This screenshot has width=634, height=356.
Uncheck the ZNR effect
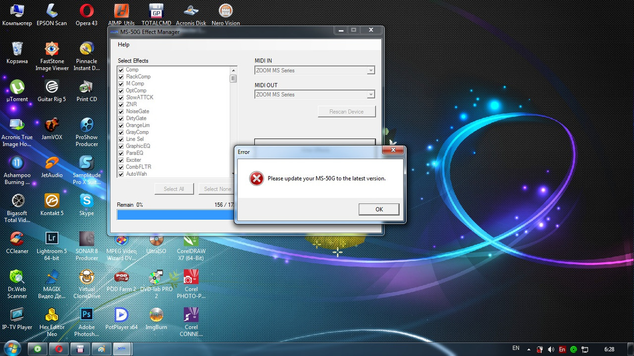coord(121,104)
